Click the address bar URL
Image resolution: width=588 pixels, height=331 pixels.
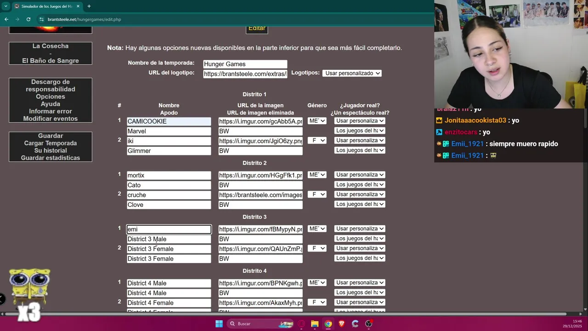[x=84, y=19]
